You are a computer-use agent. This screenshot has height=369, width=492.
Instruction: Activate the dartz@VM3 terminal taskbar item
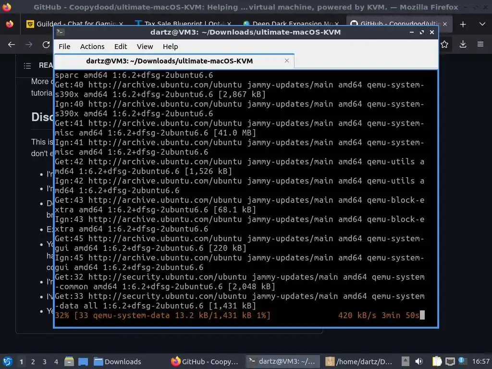click(283, 361)
